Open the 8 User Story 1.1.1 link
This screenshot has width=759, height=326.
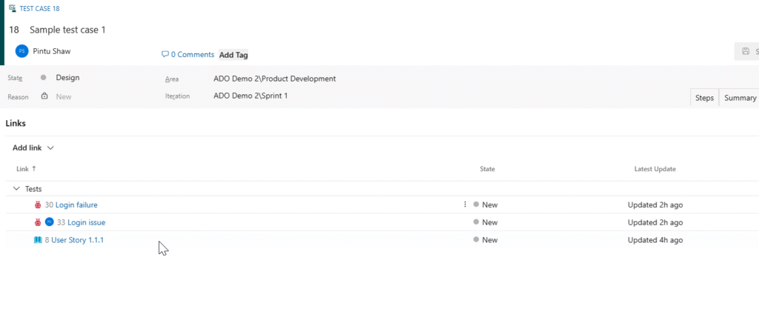click(x=77, y=240)
